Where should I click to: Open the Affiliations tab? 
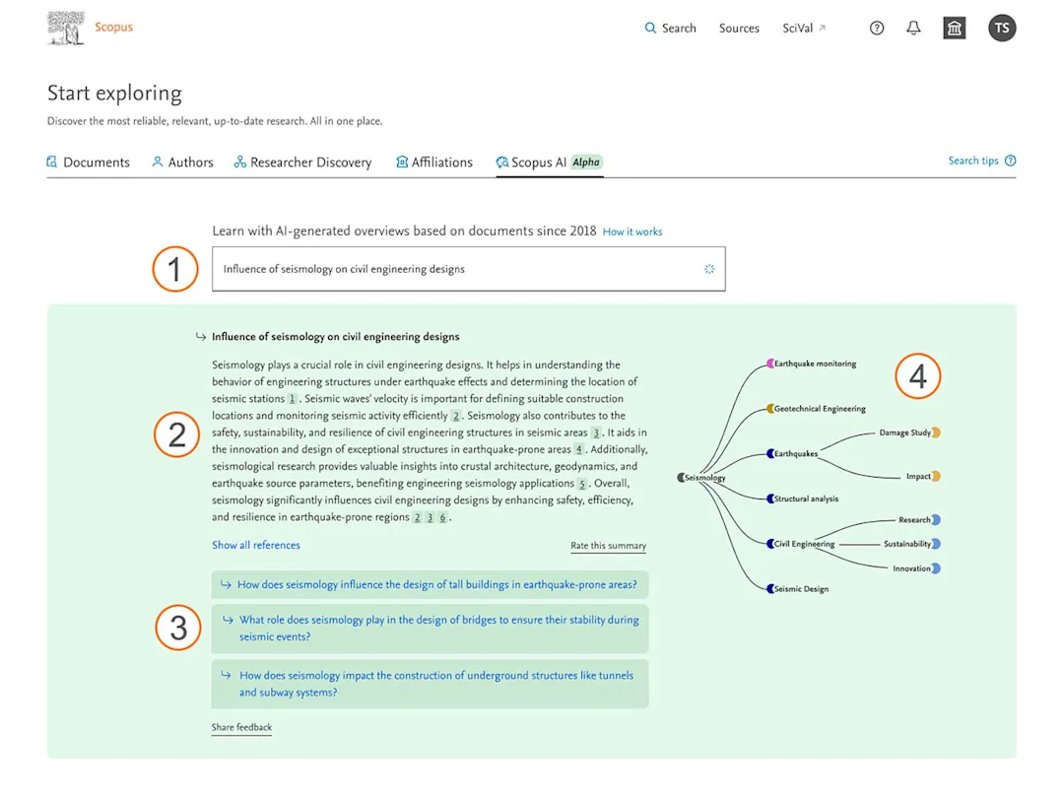pyautogui.click(x=434, y=162)
